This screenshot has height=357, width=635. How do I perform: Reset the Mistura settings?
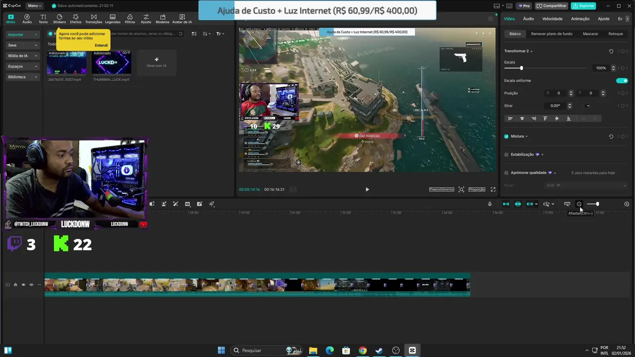coord(611,136)
